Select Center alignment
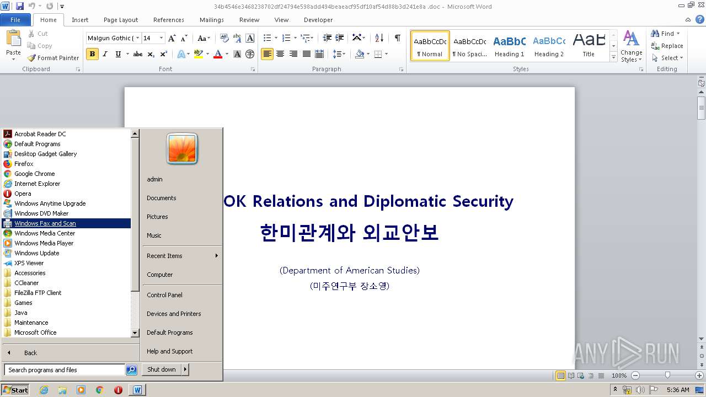The image size is (706, 397). [x=280, y=54]
